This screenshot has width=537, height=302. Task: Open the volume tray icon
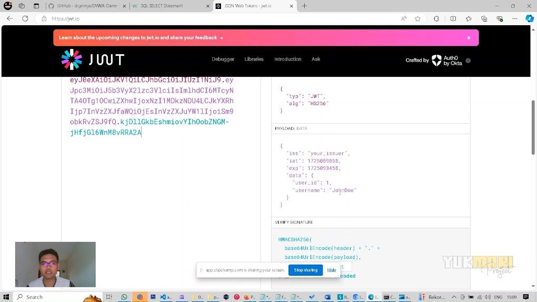pyautogui.click(x=488, y=297)
